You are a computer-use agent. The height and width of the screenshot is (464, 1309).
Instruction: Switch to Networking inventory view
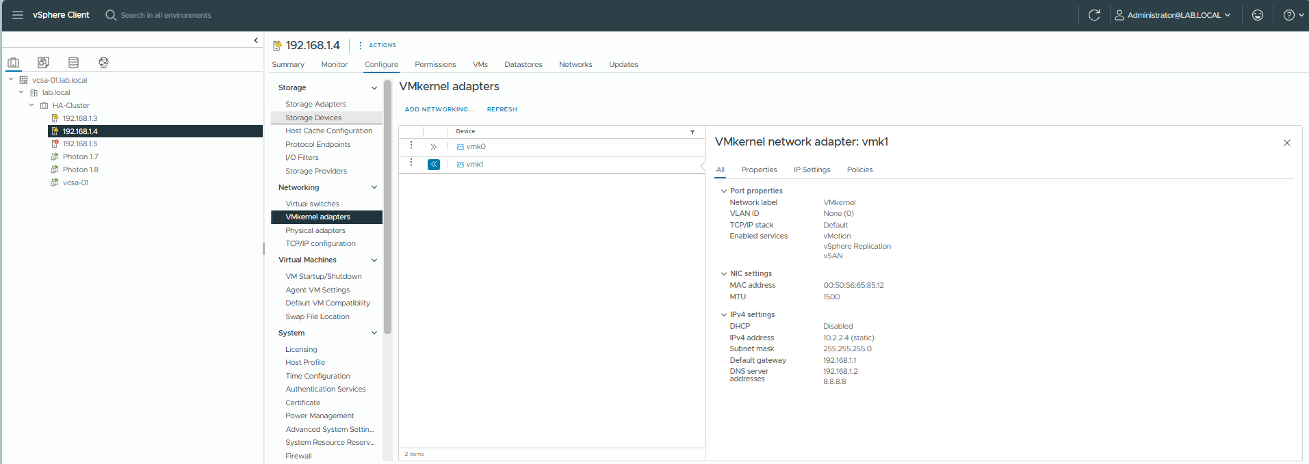pyautogui.click(x=103, y=62)
